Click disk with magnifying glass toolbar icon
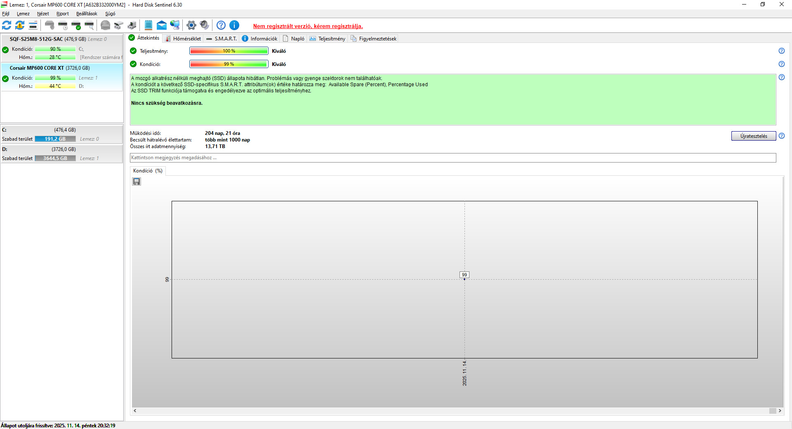The image size is (792, 429). (89, 25)
